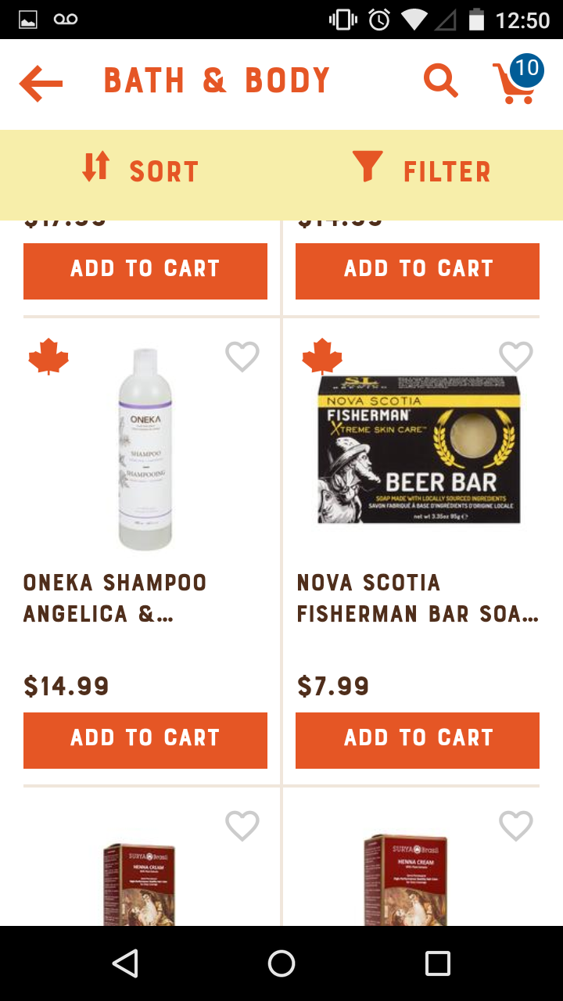The width and height of the screenshot is (563, 1001).
Task: Add Nova Scotia Fisherman soap to cart
Action: (418, 740)
